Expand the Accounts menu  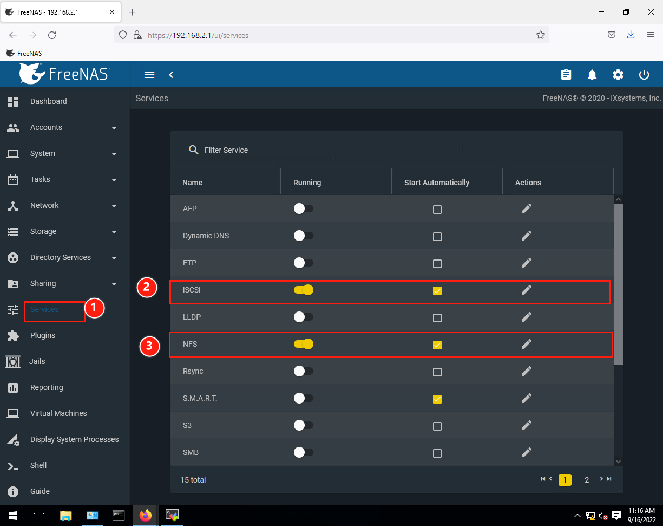pos(65,127)
